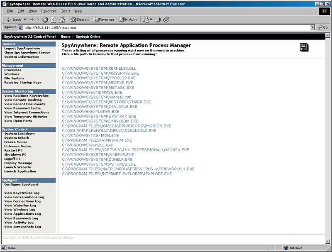Terminate the KERNEL32.DLL process
The height and width of the screenshot is (252, 332).
tap(99, 69)
